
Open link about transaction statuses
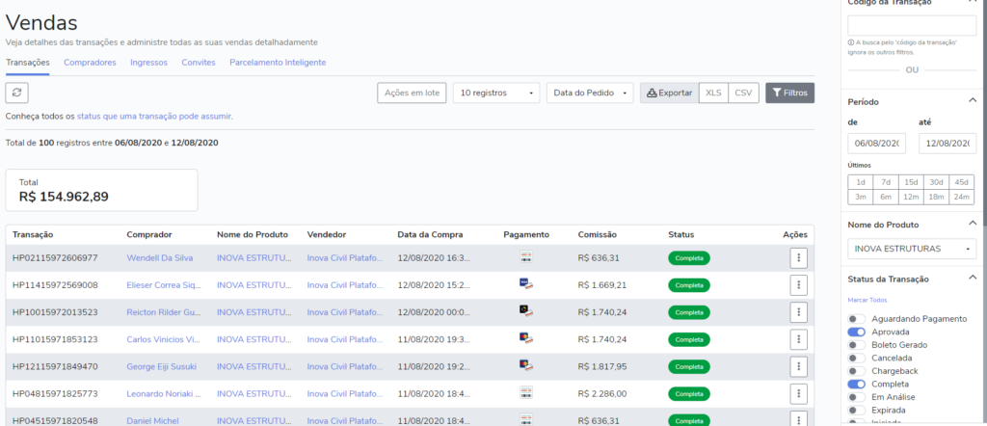154,117
